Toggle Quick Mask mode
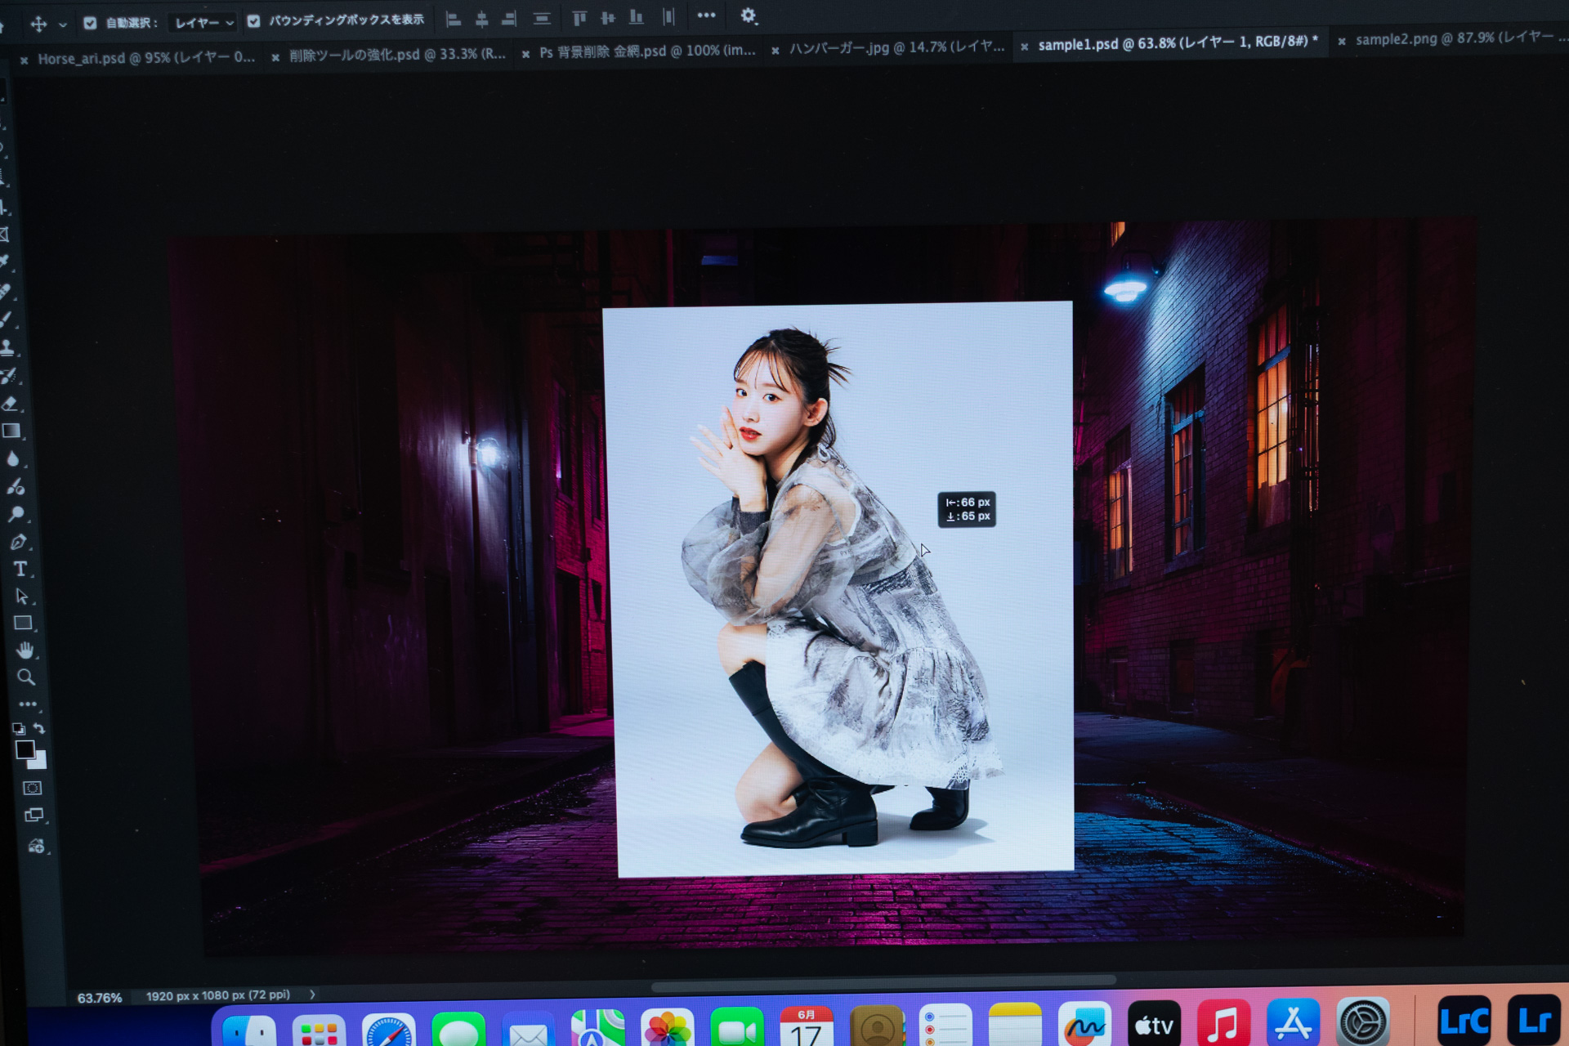The image size is (1569, 1046). [x=32, y=788]
